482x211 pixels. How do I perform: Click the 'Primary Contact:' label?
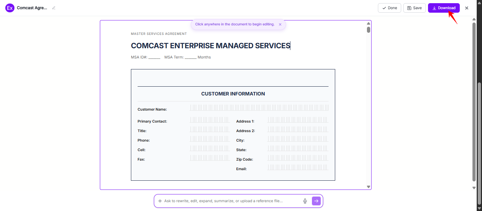(152, 122)
